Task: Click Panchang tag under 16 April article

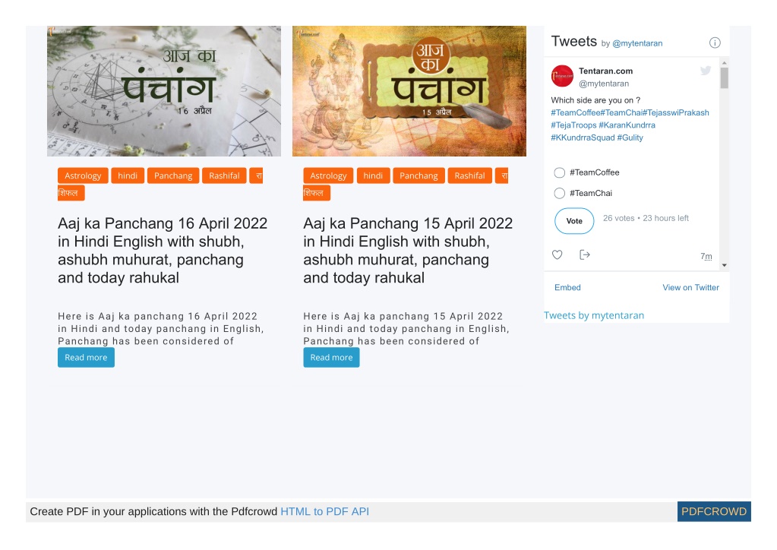Action: click(173, 175)
